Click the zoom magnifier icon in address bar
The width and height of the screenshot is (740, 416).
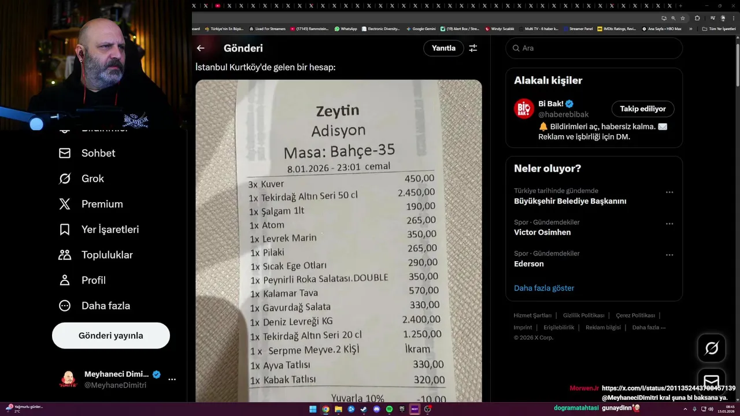click(673, 18)
